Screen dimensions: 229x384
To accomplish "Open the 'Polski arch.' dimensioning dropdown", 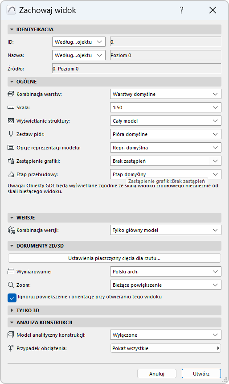I will pyautogui.click(x=166, y=271).
